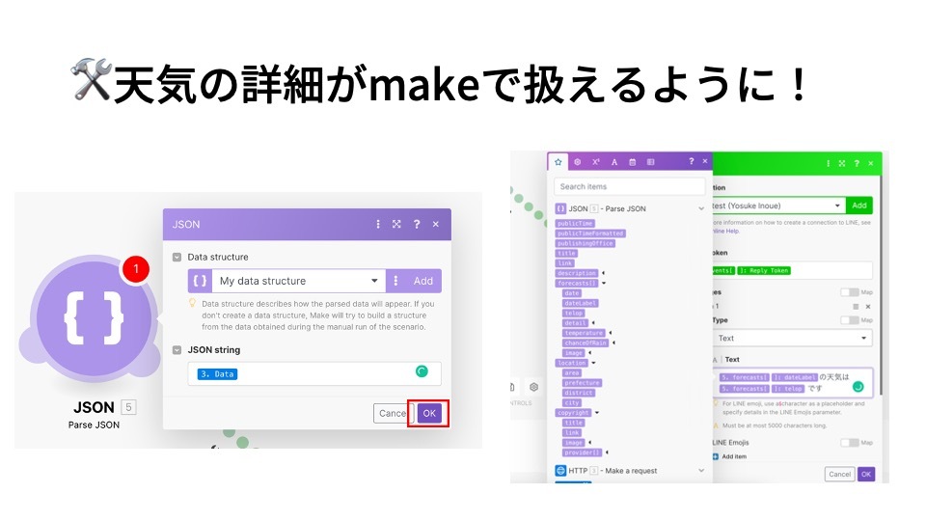Click the JSON module icon in mapping panel
Screen dimensions: 926x521
click(x=560, y=208)
